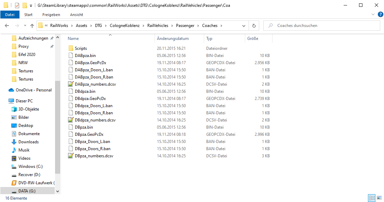Select the DABpza_numbers.dcsv file icon

[71, 84]
